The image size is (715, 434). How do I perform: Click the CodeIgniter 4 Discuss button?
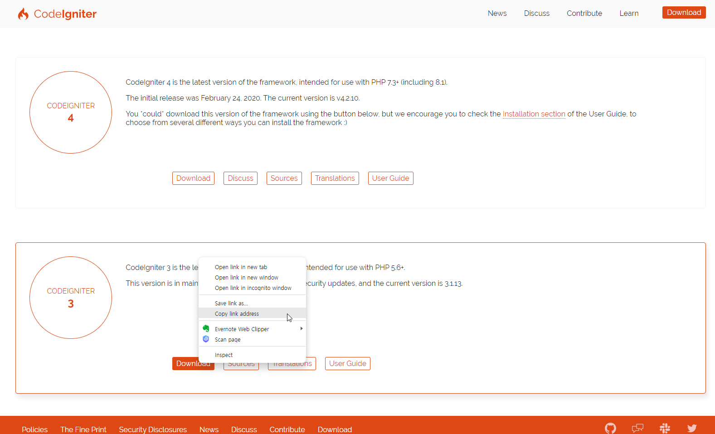pyautogui.click(x=240, y=178)
